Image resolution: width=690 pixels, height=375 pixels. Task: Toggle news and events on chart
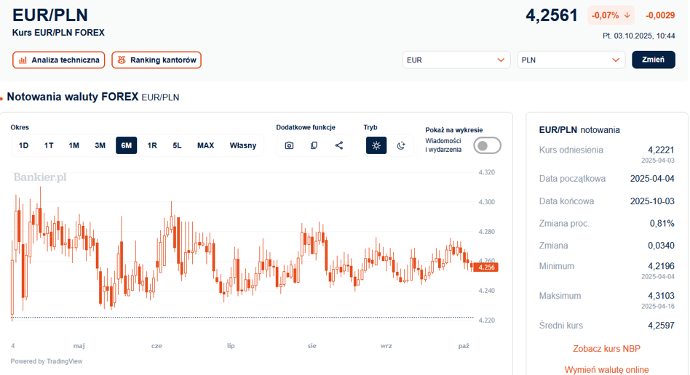tap(487, 146)
